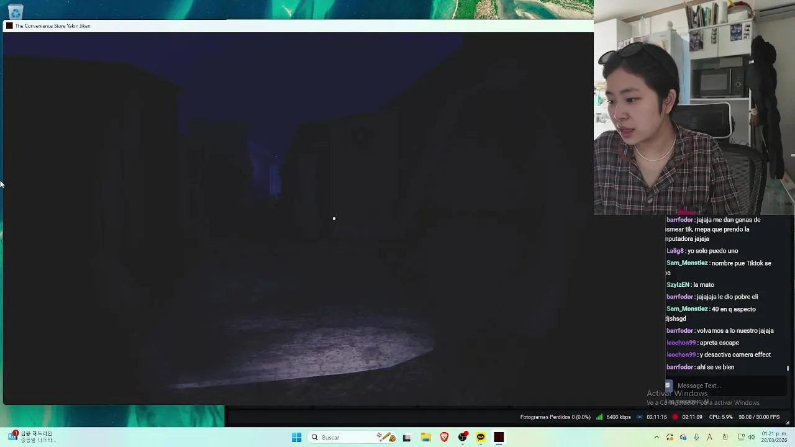Click username SzylzEN in chat
795x447 pixels.
click(x=678, y=284)
